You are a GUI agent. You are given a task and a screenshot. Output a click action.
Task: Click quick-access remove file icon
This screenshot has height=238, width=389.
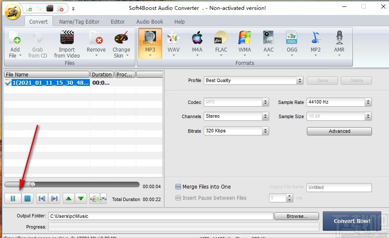[x=60, y=9]
